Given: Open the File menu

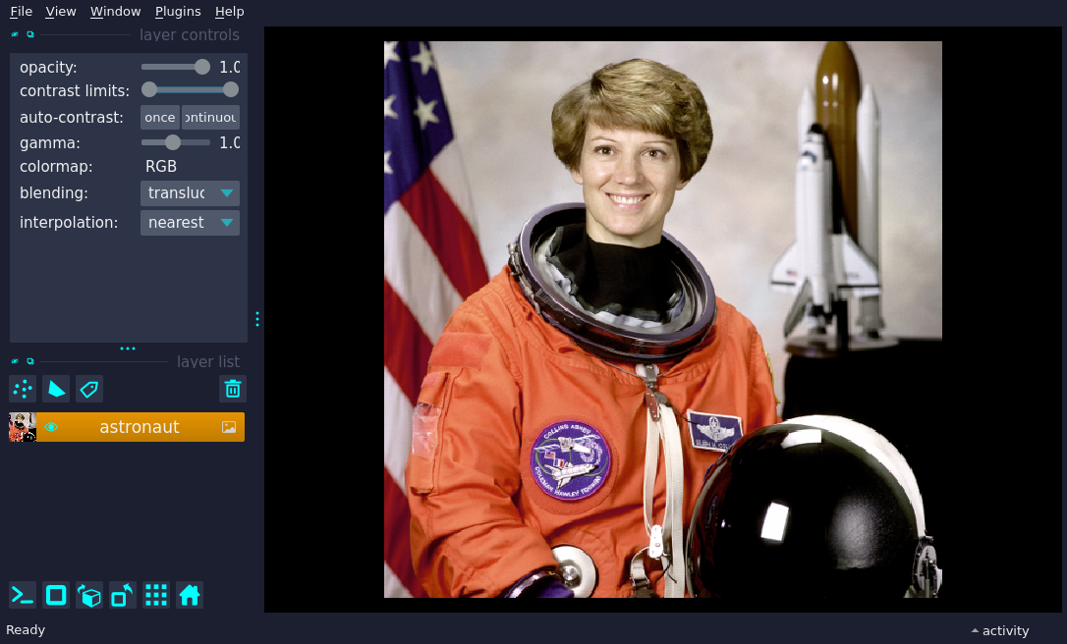Looking at the screenshot, I should point(21,12).
